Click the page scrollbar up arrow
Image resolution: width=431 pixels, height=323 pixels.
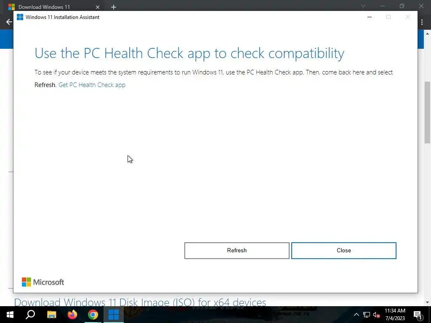pyautogui.click(x=427, y=34)
